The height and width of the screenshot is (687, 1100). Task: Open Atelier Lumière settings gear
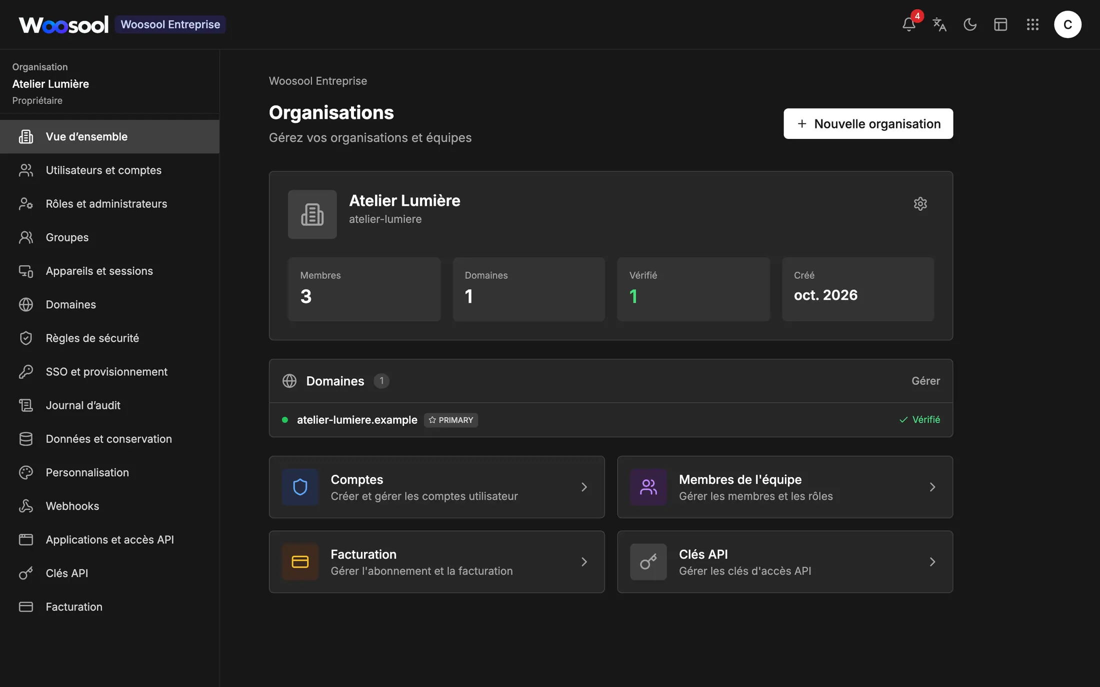pyautogui.click(x=920, y=204)
